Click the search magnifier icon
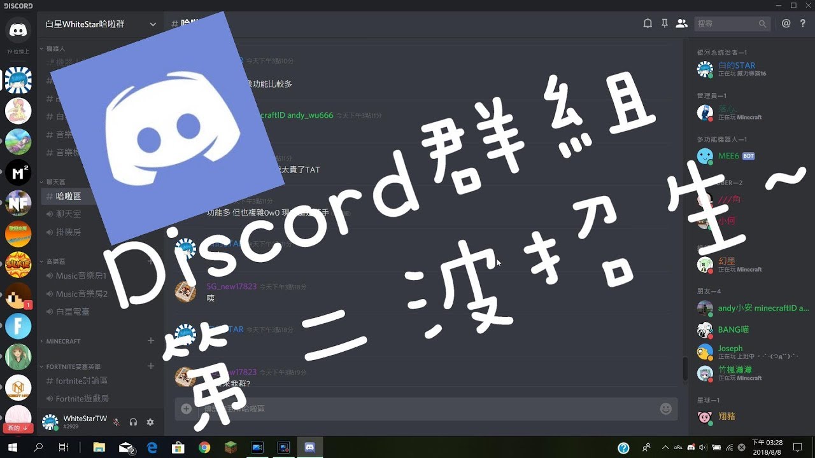 [x=762, y=24]
